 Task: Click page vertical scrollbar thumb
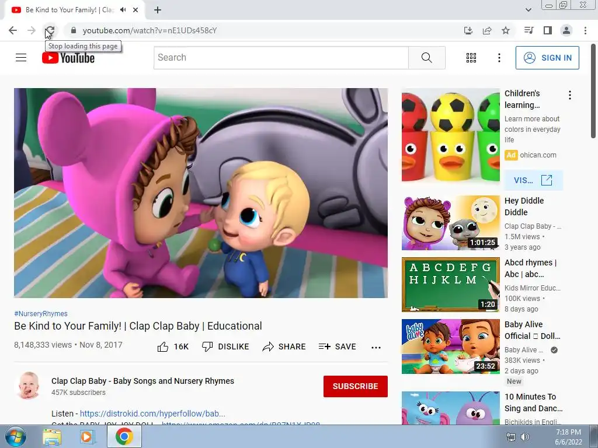[x=593, y=90]
